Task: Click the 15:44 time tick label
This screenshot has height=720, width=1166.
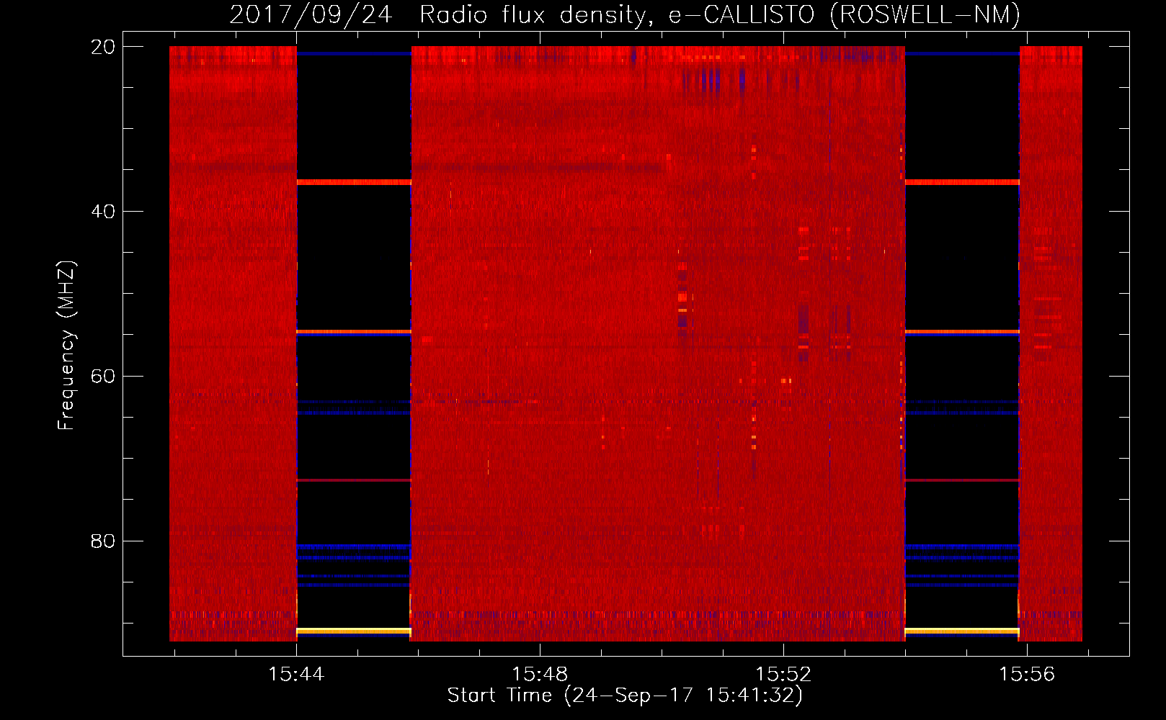Action: 296,674
